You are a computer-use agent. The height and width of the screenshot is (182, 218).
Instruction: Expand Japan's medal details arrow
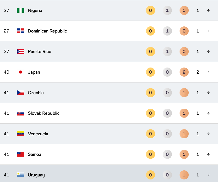point(208,72)
